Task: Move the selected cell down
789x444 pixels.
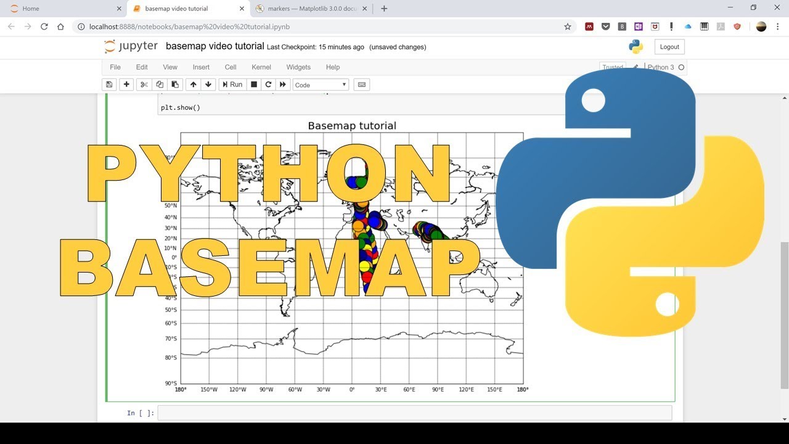Action: 208,84
